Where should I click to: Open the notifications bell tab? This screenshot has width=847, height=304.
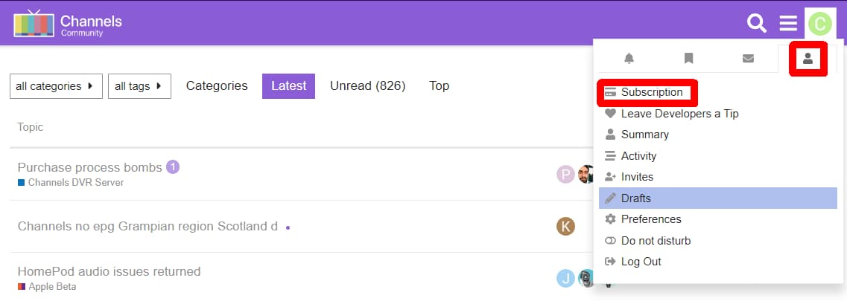tap(629, 59)
